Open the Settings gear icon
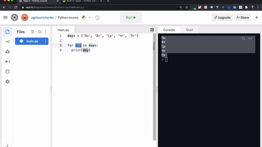Viewport: 262px width, 147px height. point(7,82)
